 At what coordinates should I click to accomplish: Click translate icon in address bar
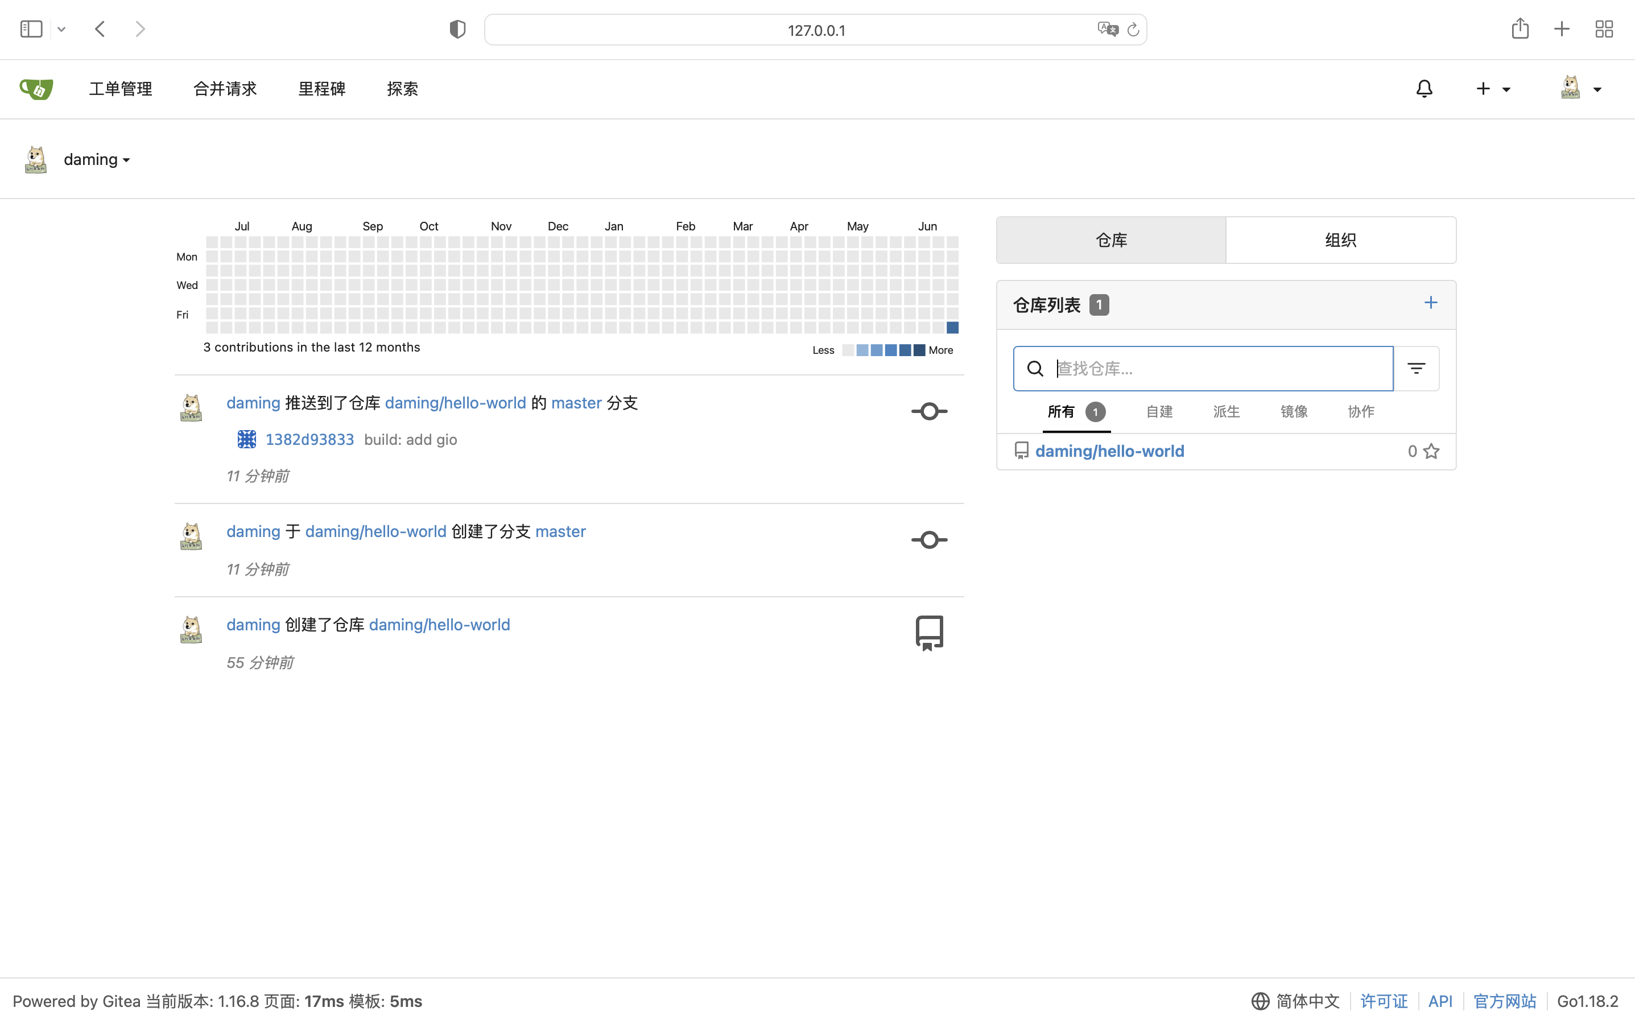tap(1108, 29)
